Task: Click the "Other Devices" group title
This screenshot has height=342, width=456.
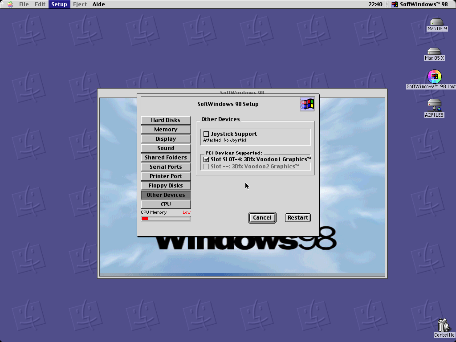Action: (x=220, y=119)
